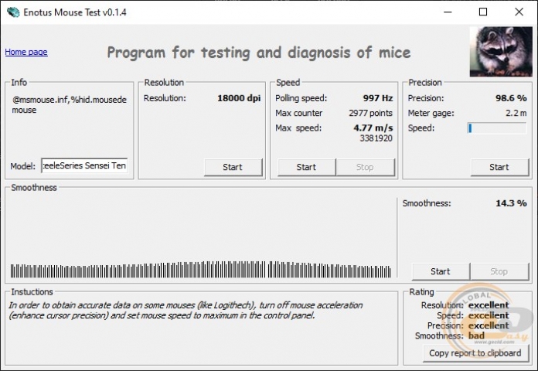Click the 98.6 % precision value
The image size is (538, 371).
511,98
